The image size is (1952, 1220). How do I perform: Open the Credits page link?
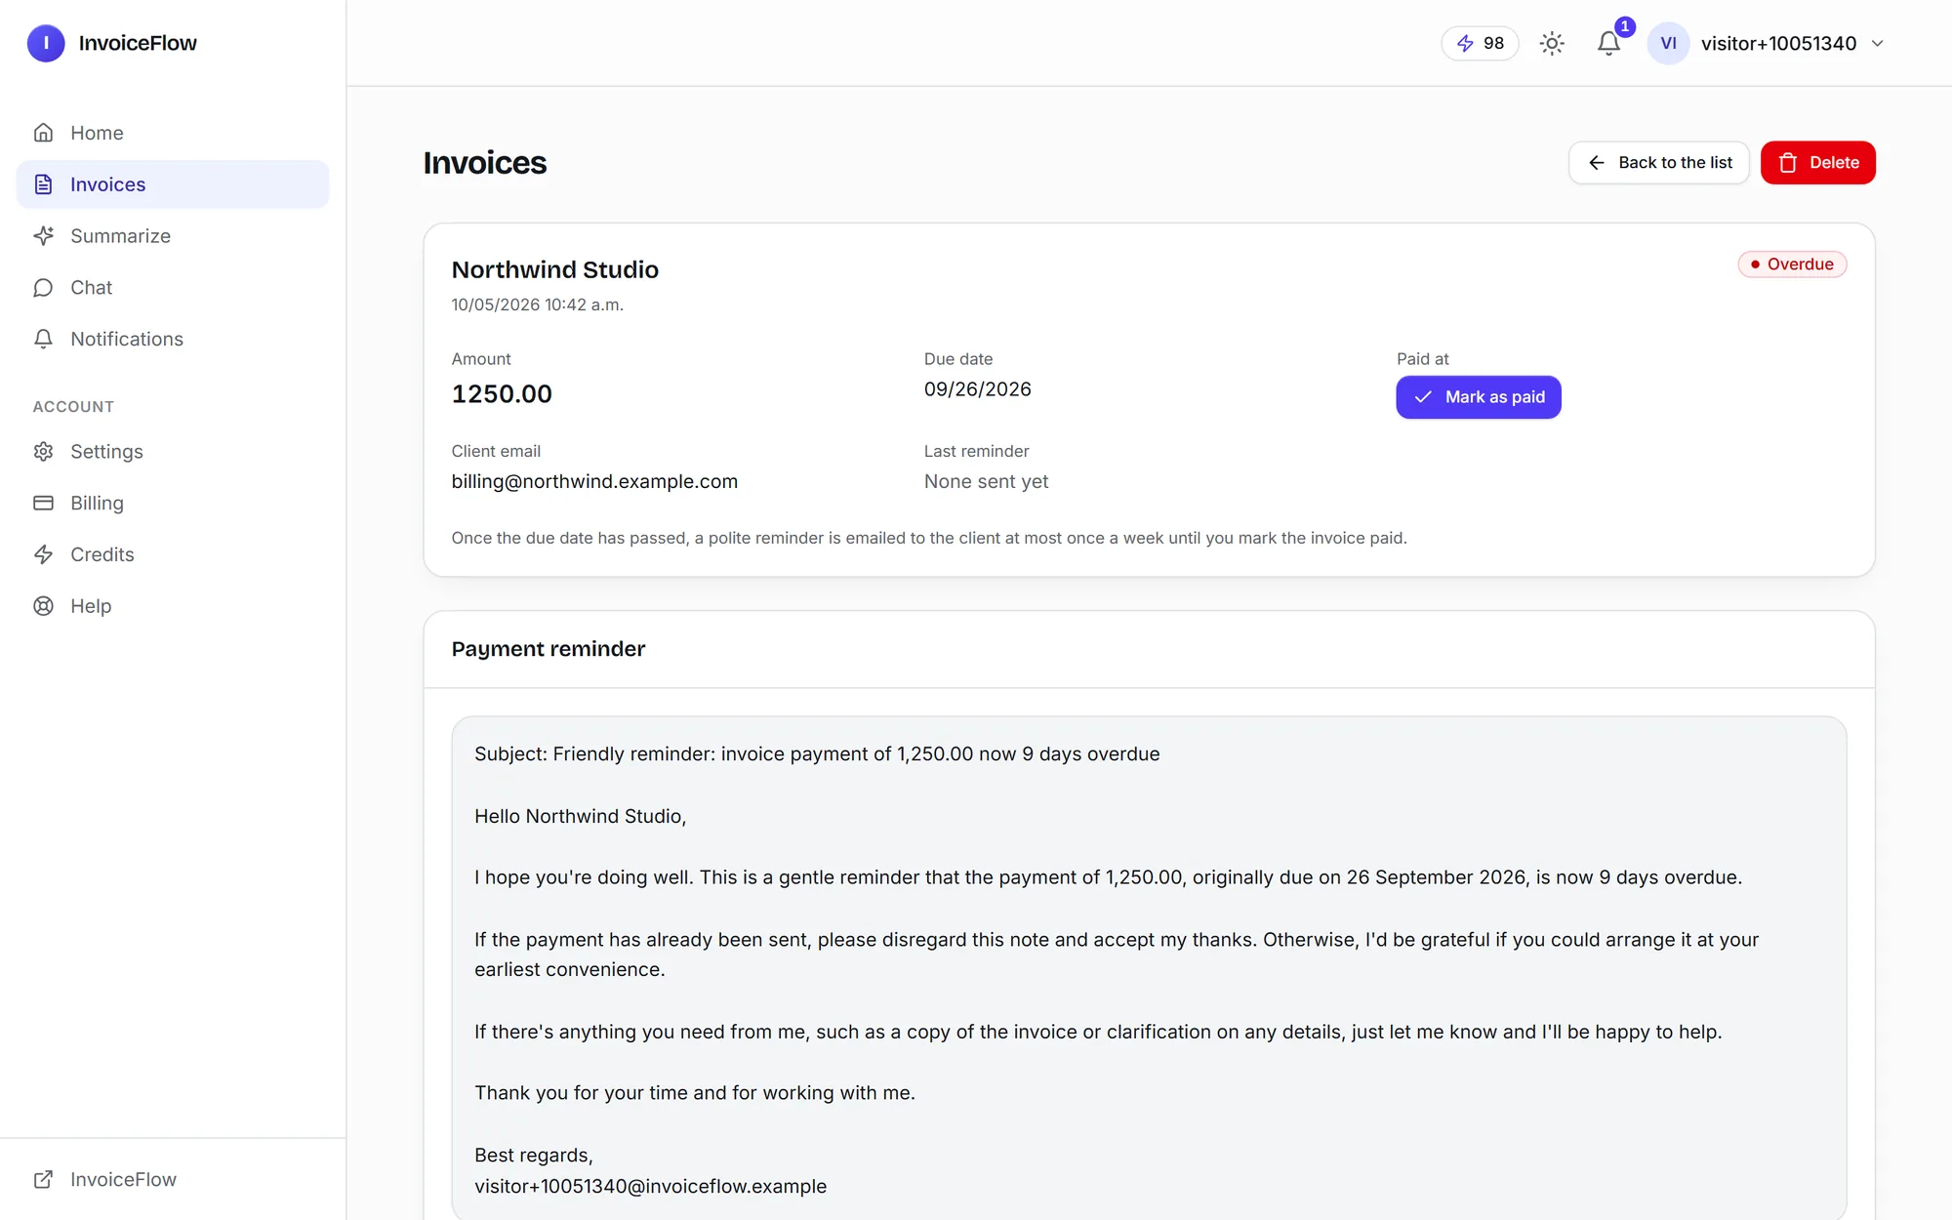173,554
